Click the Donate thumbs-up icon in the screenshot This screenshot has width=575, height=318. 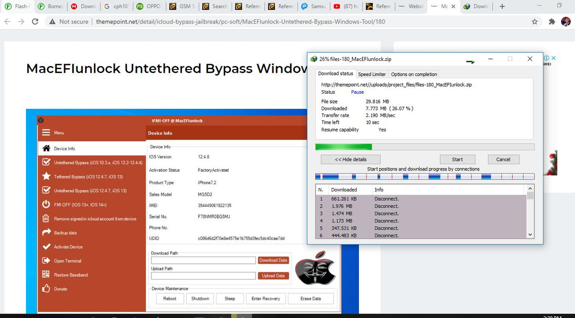pyautogui.click(x=46, y=288)
